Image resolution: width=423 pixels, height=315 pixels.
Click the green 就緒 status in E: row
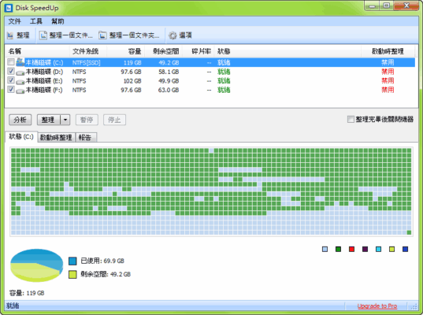click(x=224, y=80)
